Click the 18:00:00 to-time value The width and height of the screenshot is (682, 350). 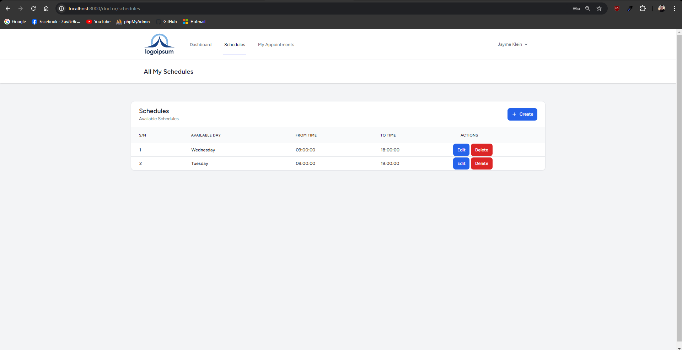pyautogui.click(x=390, y=150)
